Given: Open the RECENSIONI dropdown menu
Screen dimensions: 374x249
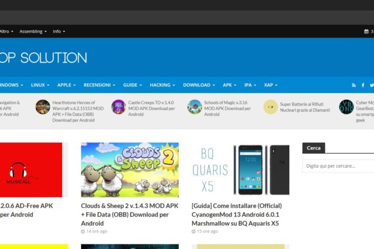Looking at the screenshot, I should (x=99, y=85).
